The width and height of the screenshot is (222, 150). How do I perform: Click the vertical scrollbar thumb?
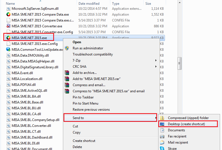pyautogui.click(x=180, y=63)
